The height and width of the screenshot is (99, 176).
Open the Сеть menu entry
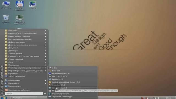[26, 62]
